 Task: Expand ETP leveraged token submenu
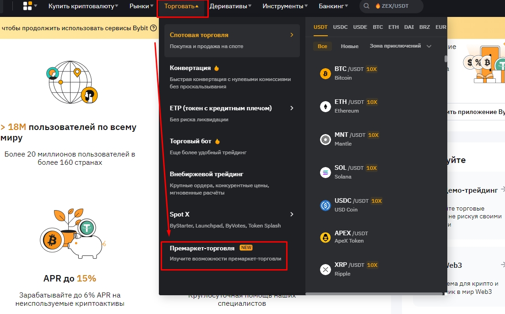click(292, 108)
